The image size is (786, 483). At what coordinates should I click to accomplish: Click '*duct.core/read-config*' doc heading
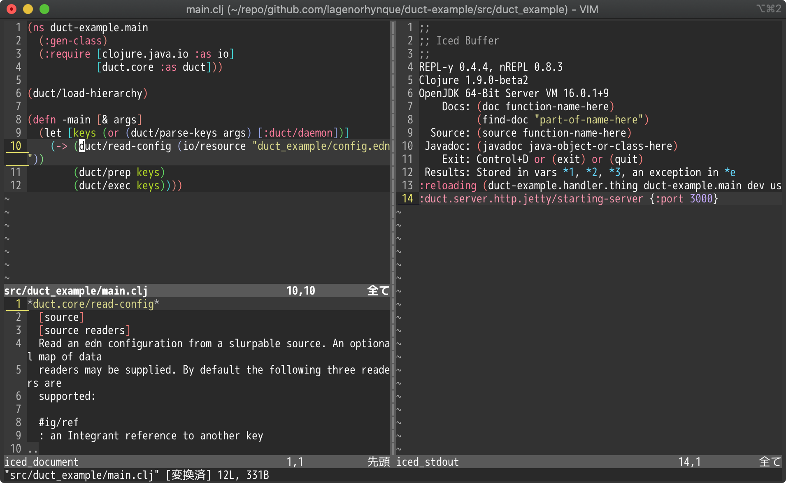coord(93,304)
